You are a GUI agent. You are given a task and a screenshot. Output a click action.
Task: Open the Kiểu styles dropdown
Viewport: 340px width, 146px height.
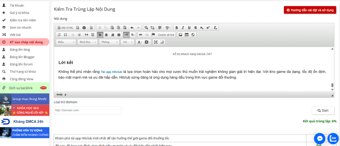click(66, 42)
